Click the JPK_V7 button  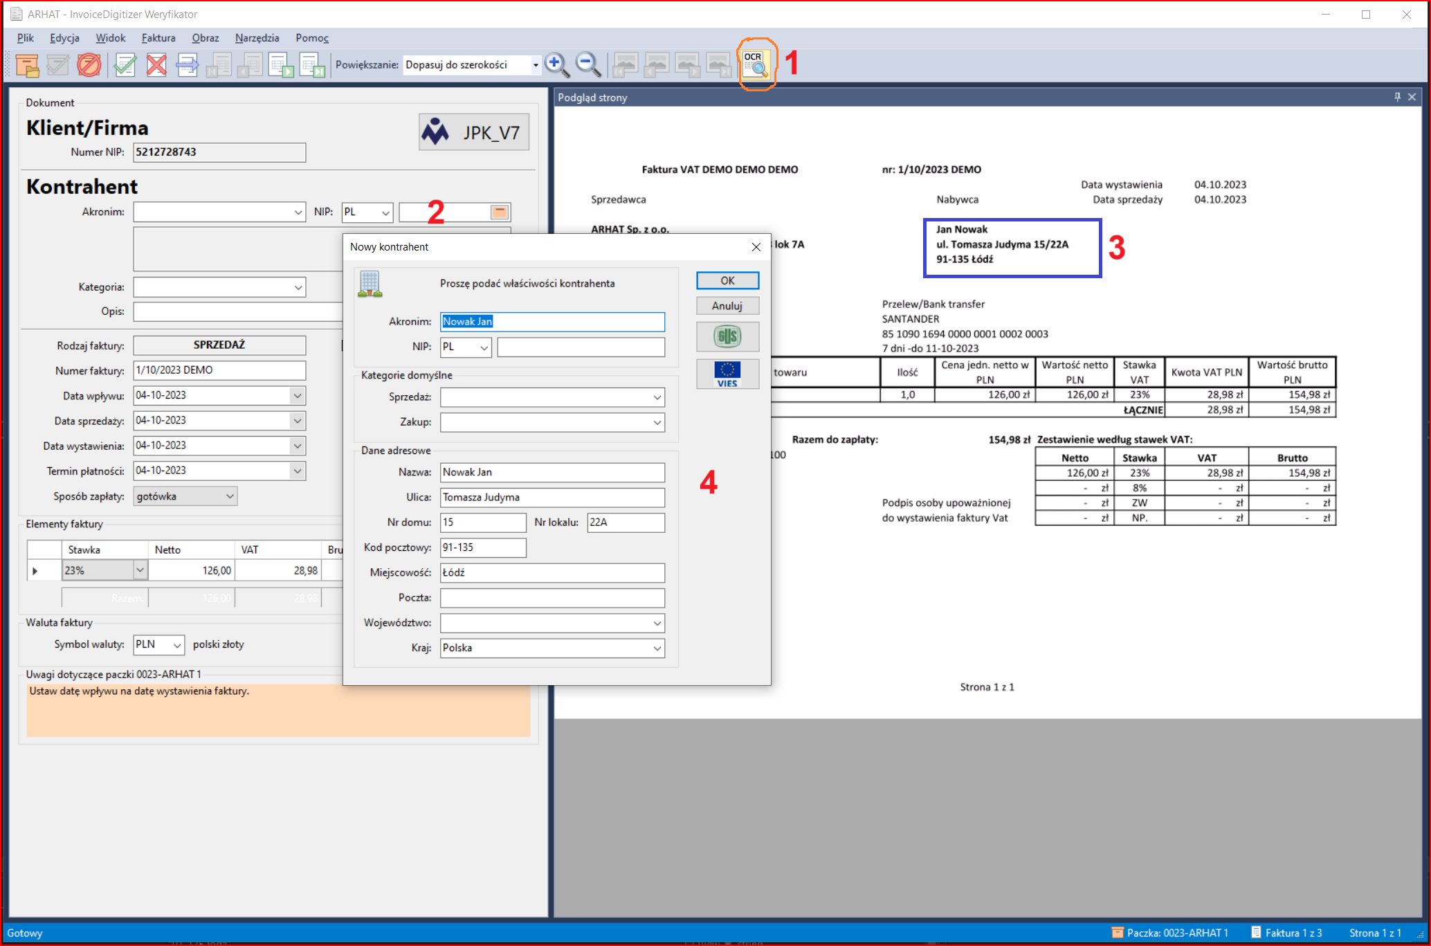474,131
